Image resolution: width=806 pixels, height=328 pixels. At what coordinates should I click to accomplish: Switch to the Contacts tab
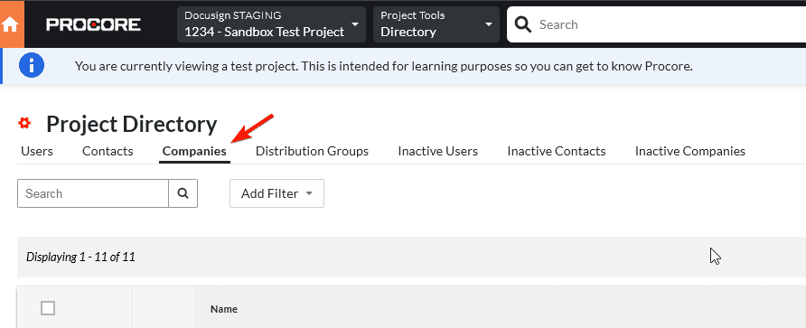[x=108, y=151]
